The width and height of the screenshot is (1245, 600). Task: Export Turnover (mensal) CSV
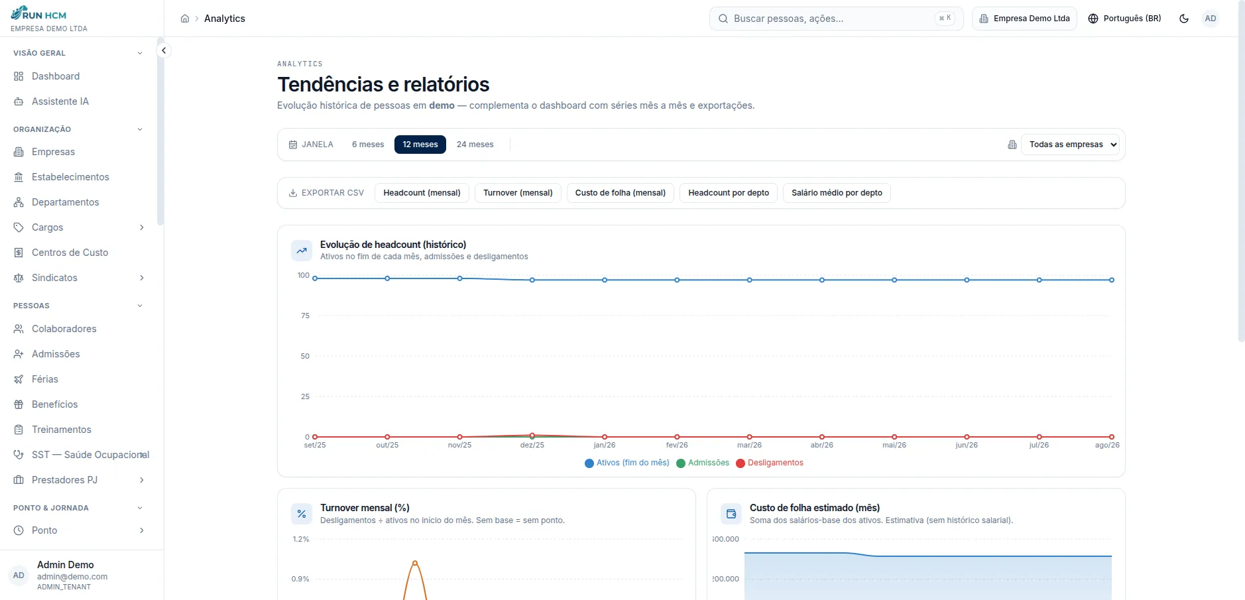tap(518, 193)
